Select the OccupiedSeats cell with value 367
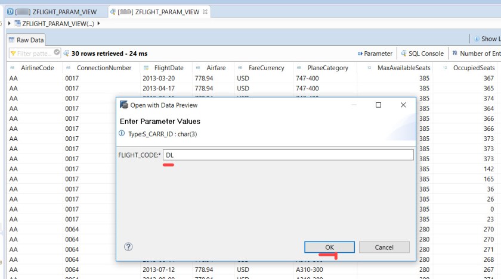The height and width of the screenshot is (279, 501). coord(488,78)
